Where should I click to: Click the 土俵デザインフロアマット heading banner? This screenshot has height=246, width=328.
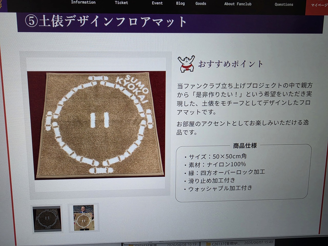[x=106, y=22]
